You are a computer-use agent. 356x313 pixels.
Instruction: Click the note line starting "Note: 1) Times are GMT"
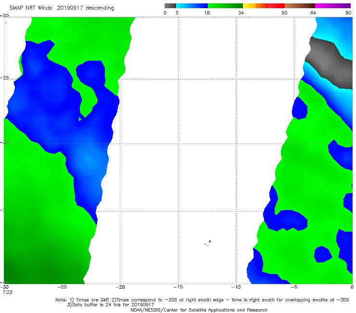click(x=202, y=300)
